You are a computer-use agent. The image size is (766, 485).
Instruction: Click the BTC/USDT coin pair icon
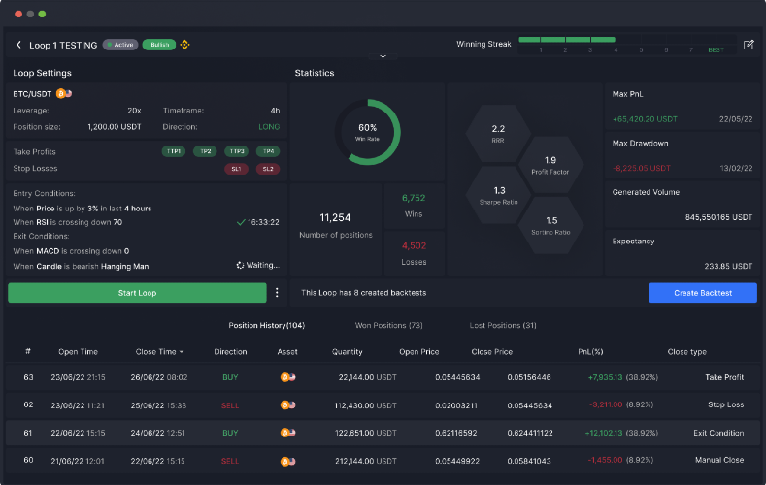point(64,94)
